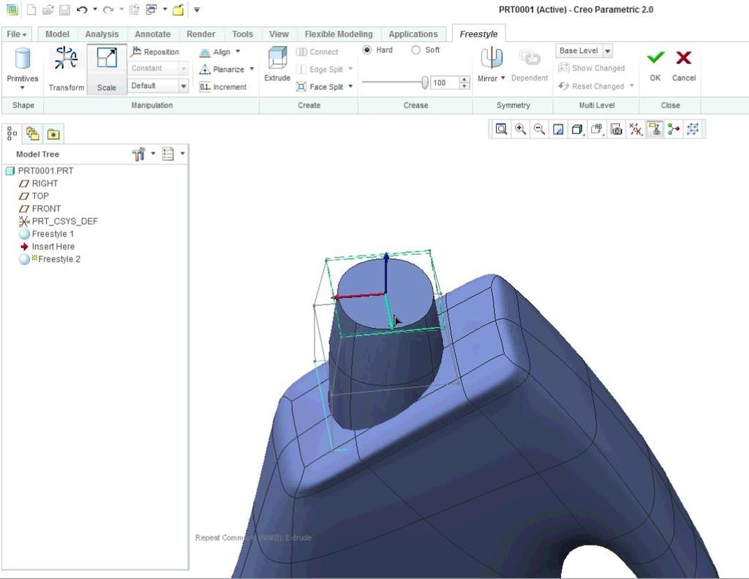
Task: Select the Transform manipulation tool
Action: 67,70
